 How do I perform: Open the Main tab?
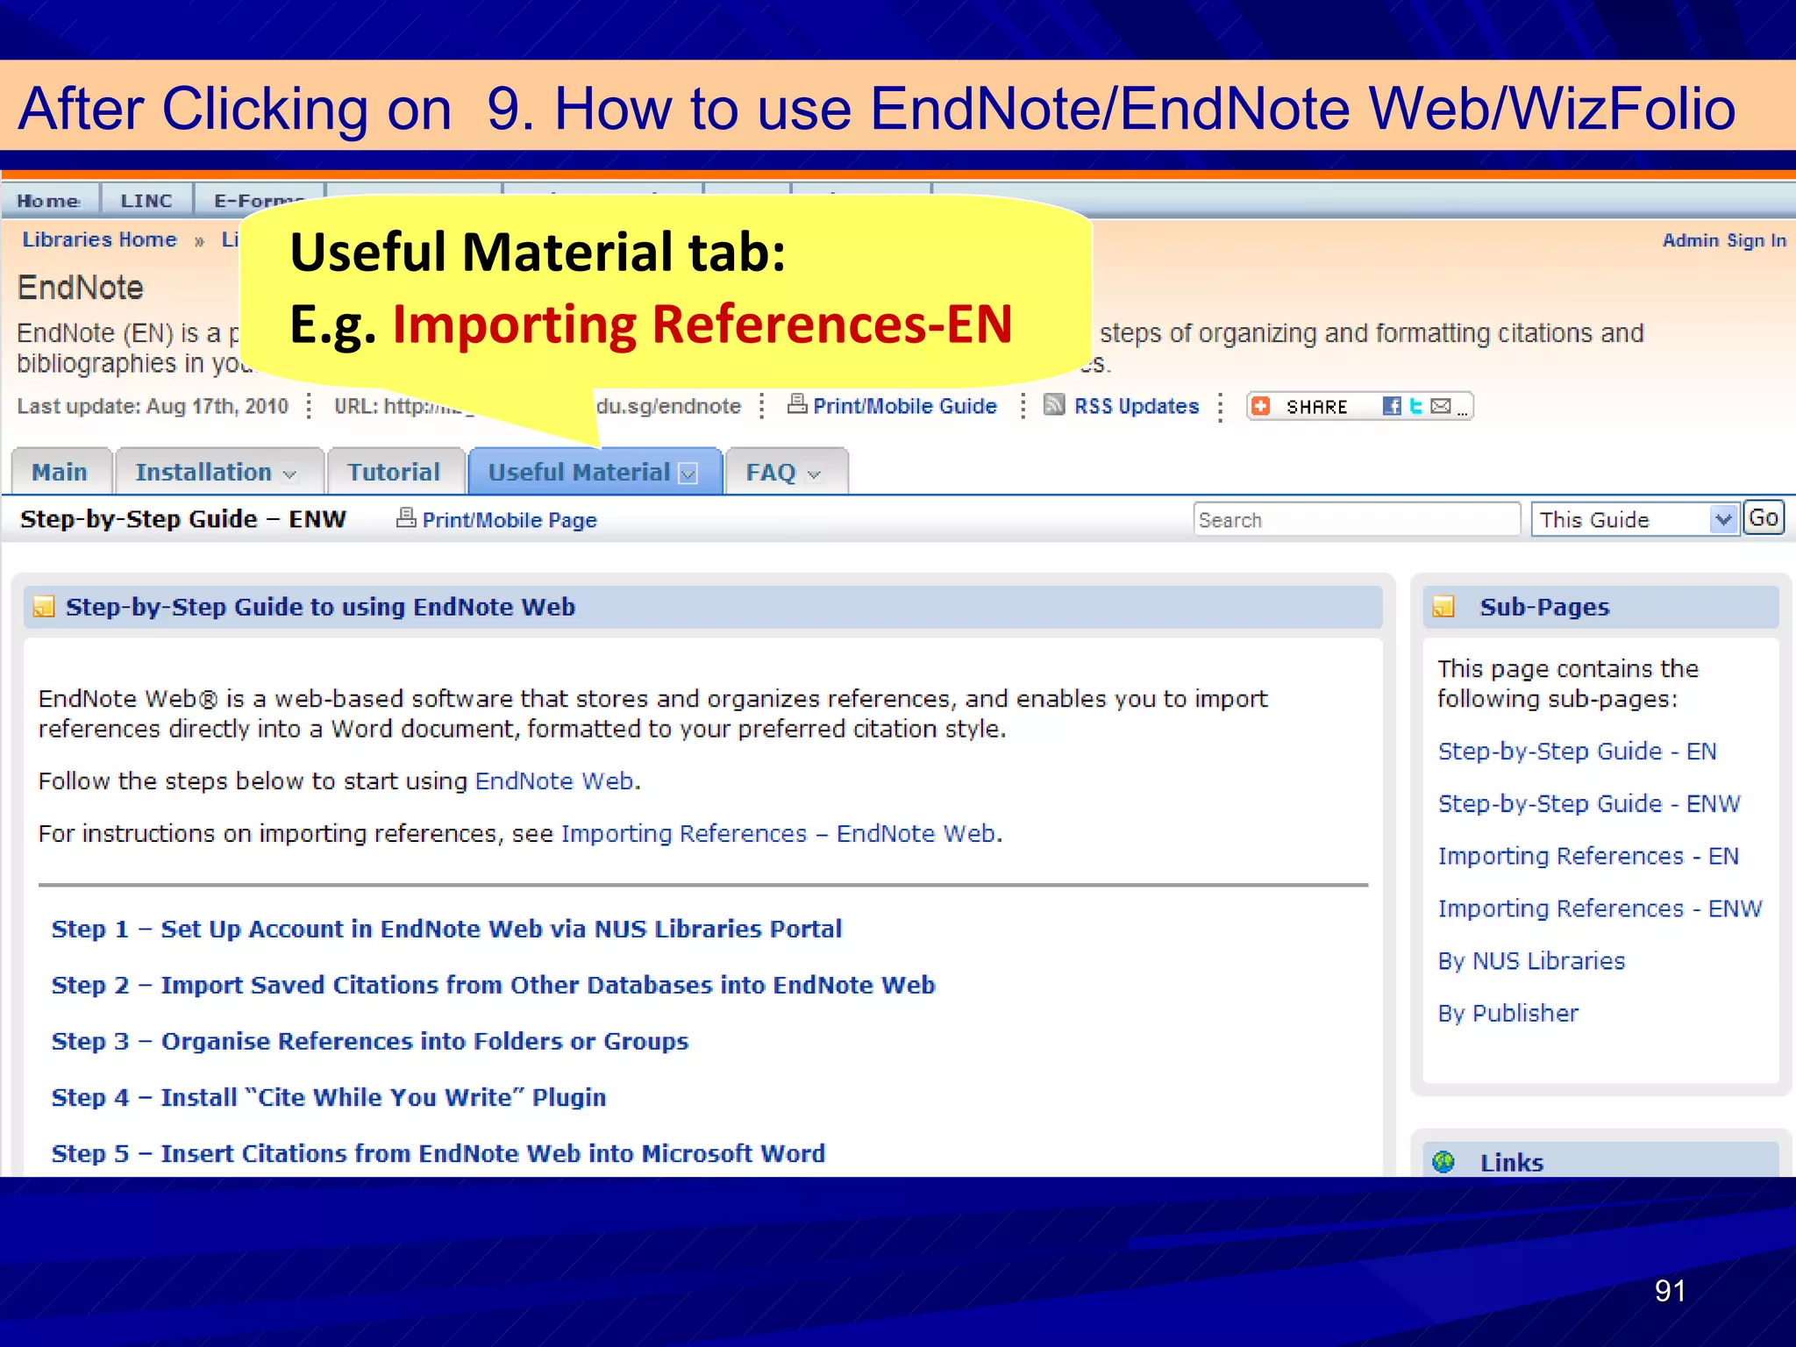60,472
